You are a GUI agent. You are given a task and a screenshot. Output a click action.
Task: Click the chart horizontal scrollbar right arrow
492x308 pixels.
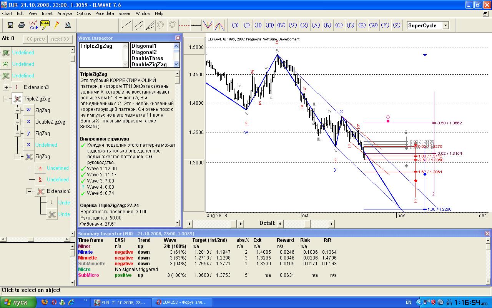point(241,224)
